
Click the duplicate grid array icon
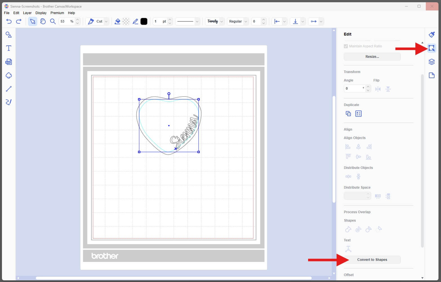click(358, 114)
